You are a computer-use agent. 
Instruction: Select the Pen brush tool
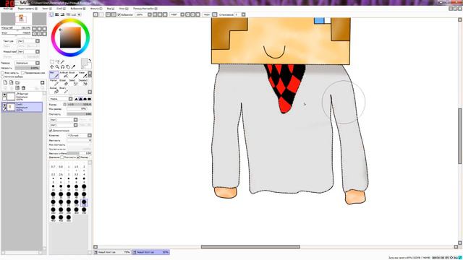tap(54, 74)
